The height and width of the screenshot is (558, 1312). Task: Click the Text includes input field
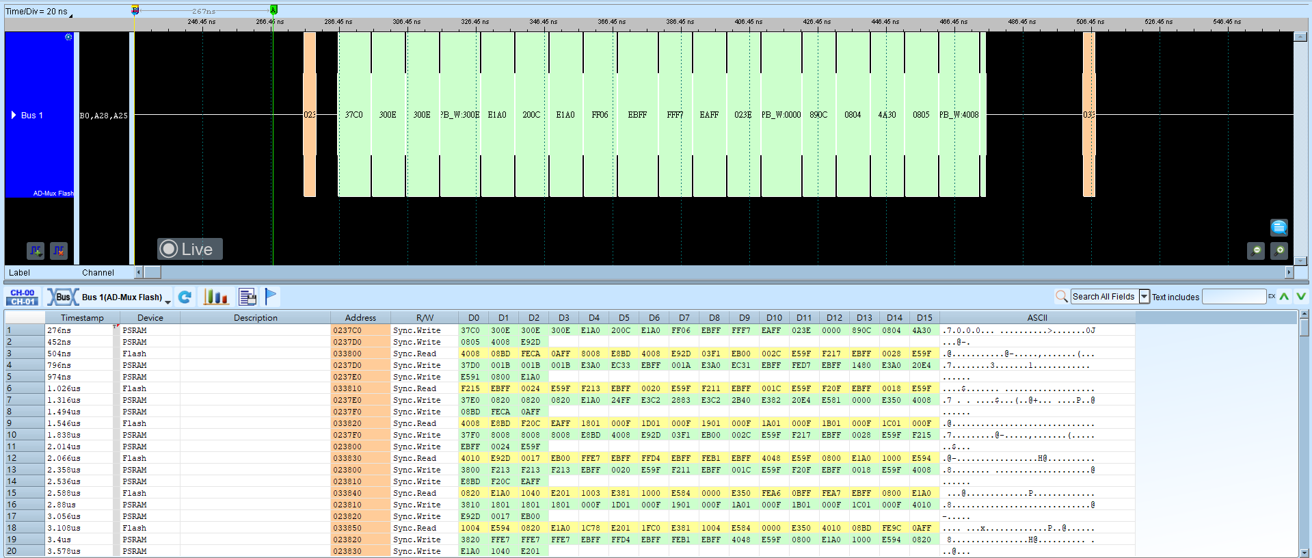tap(1234, 296)
